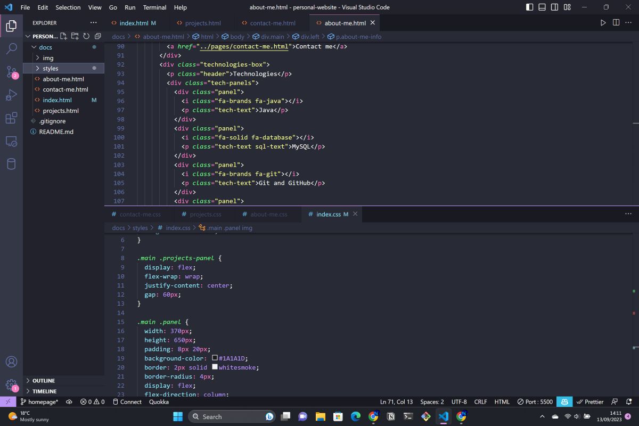This screenshot has height=426, width=639.
Task: Toggle the panel layout button
Action: [542, 7]
